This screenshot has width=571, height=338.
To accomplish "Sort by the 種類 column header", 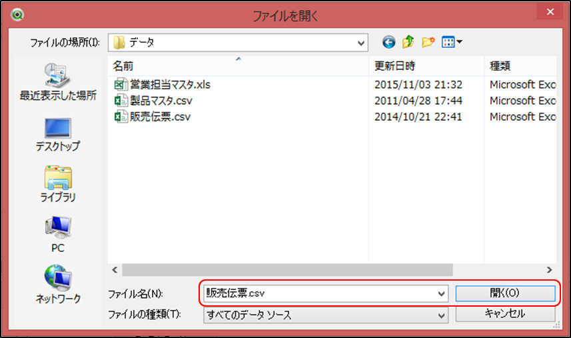I will [x=520, y=66].
